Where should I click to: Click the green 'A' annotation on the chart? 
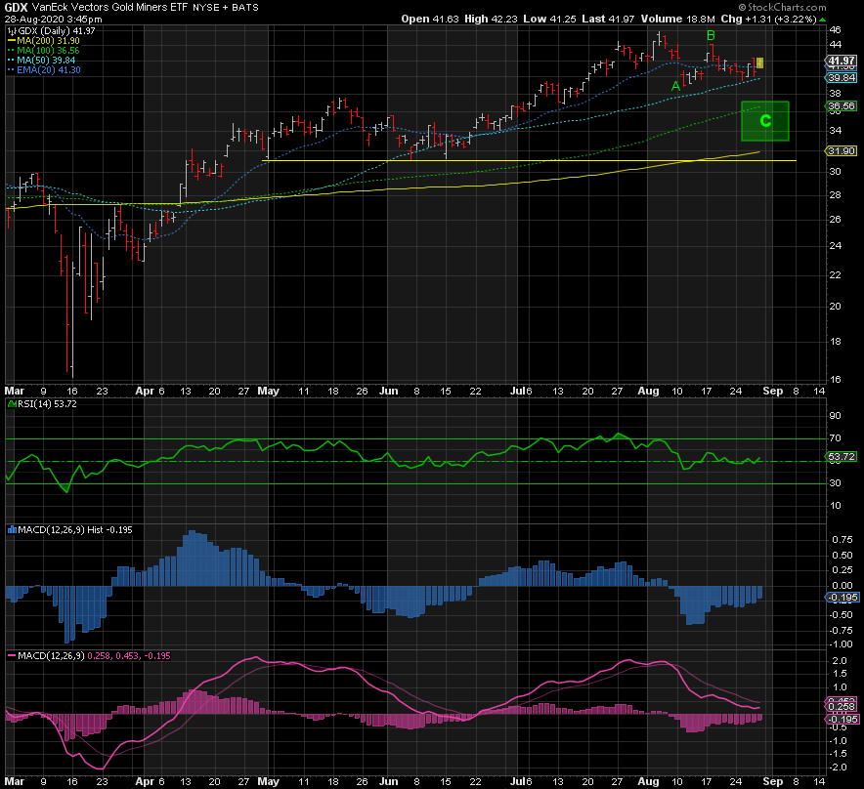click(675, 87)
